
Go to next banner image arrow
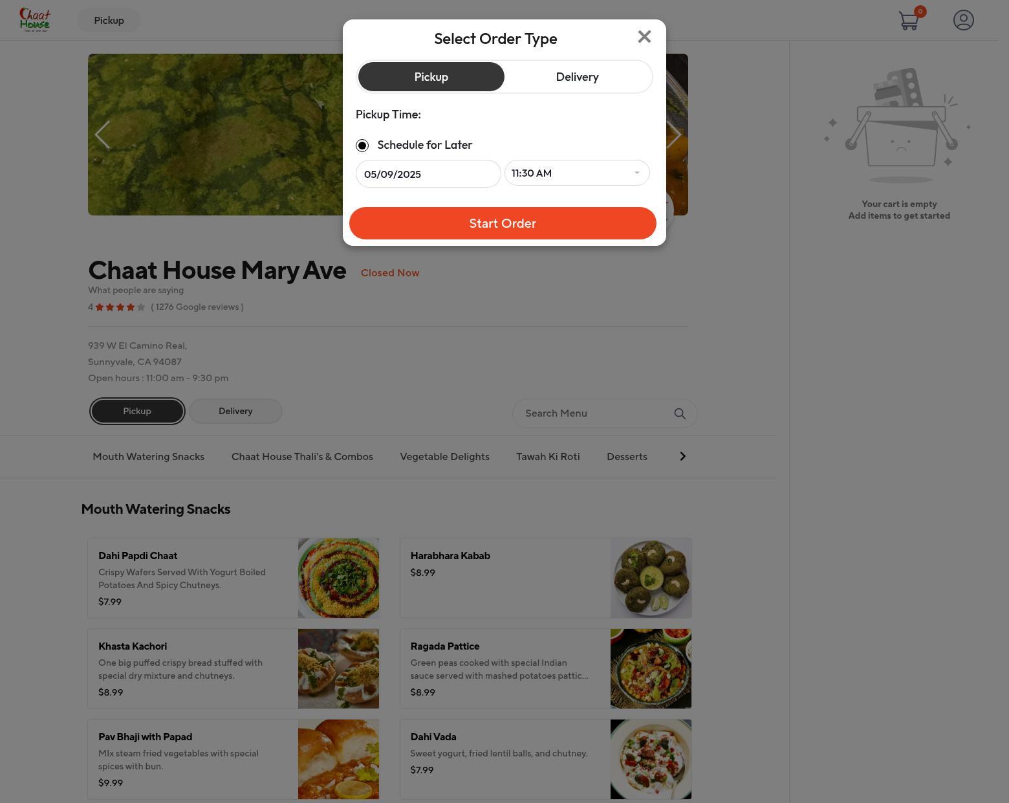point(673,135)
